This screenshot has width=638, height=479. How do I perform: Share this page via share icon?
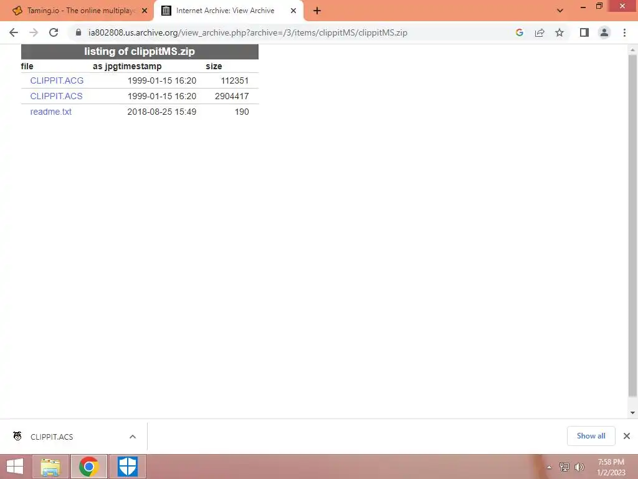pos(540,32)
